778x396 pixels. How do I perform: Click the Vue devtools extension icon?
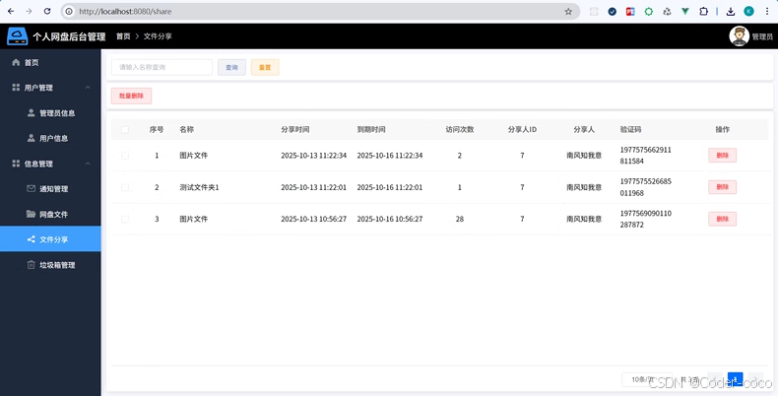[x=685, y=11]
